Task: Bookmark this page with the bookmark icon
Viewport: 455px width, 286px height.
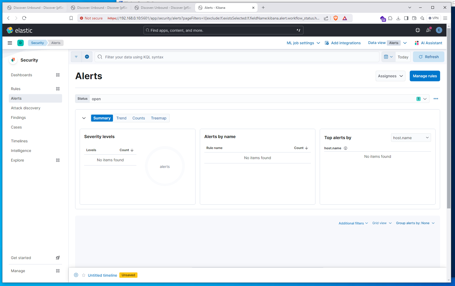Action: pos(71,18)
